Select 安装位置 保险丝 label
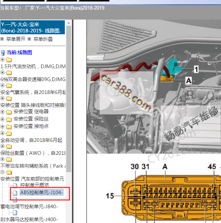This screenshot has width=221, height=223. (x=31, y=119)
